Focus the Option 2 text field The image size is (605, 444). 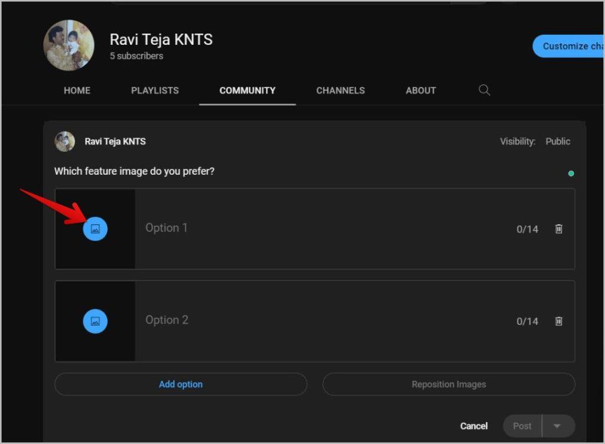click(x=324, y=320)
